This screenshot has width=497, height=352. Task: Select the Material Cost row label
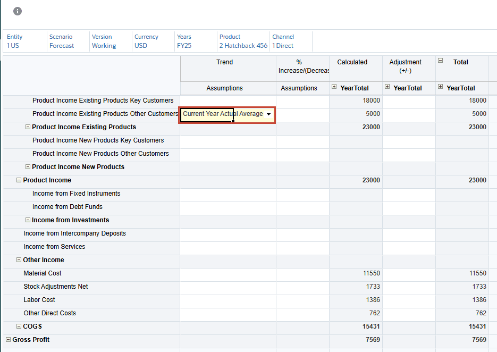click(43, 273)
